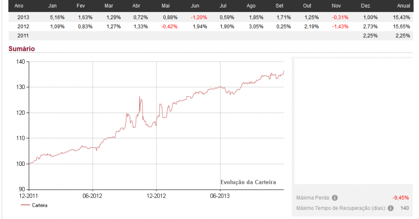Image resolution: width=419 pixels, height=219 pixels.
Task: Click the 2012 year row label
Action: (x=23, y=27)
